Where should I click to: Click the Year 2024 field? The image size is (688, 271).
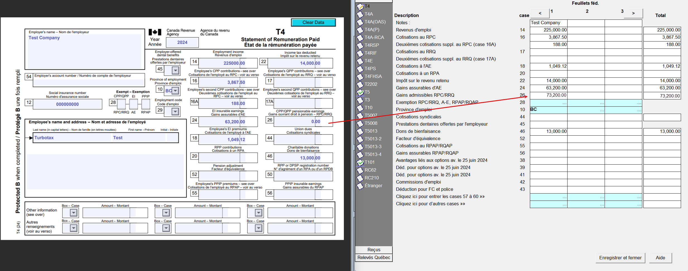[182, 42]
